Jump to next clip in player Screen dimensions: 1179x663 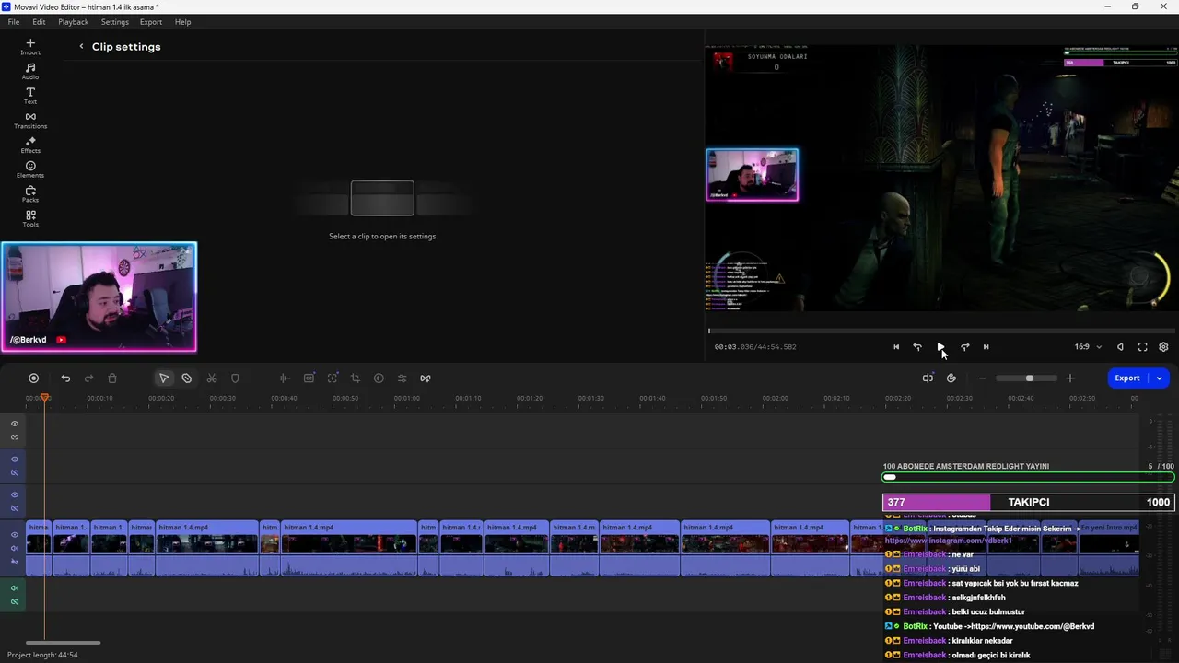click(x=986, y=347)
